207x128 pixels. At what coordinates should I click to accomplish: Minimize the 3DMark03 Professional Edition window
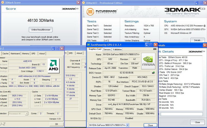tap(197, 3)
